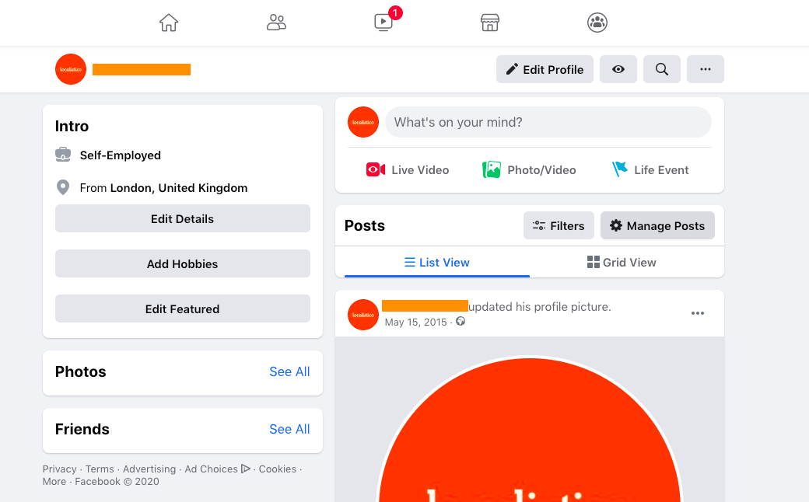Open Watch videos icon with notification badge
Screen dimensions: 809x502
pyautogui.click(x=383, y=23)
